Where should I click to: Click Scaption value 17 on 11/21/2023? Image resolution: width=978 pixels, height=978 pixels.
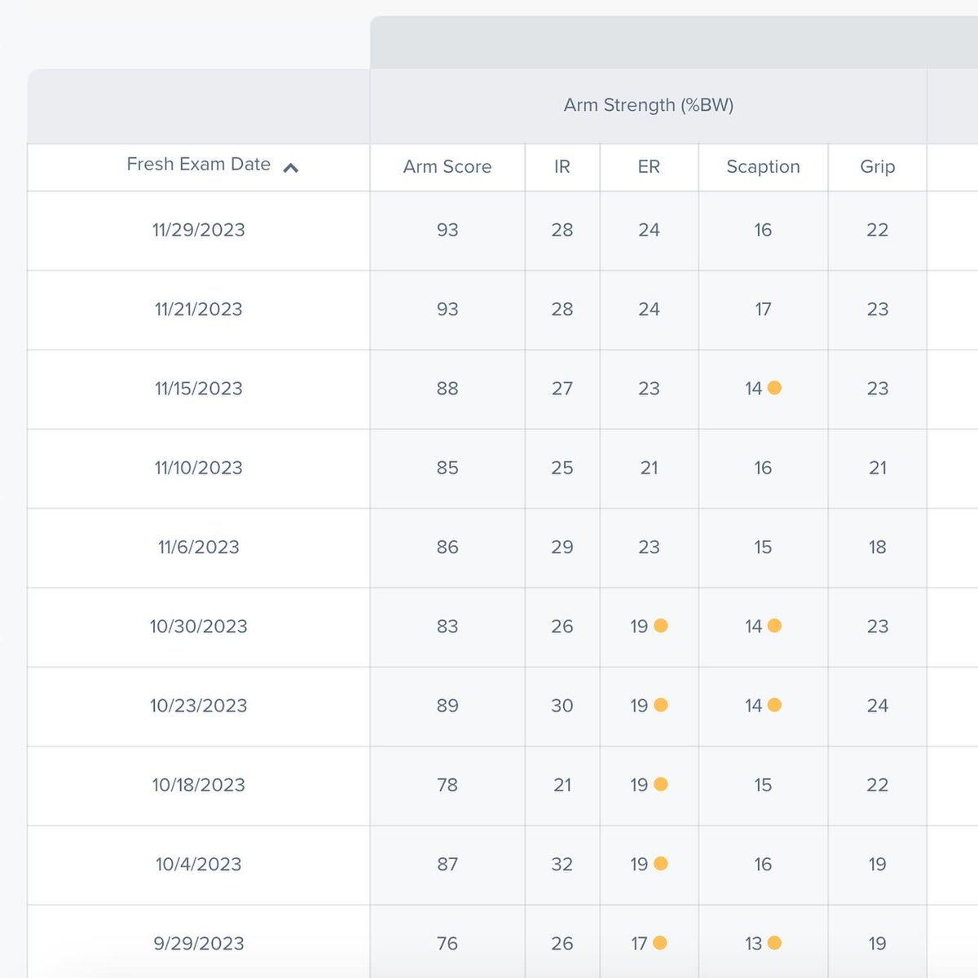pos(763,310)
